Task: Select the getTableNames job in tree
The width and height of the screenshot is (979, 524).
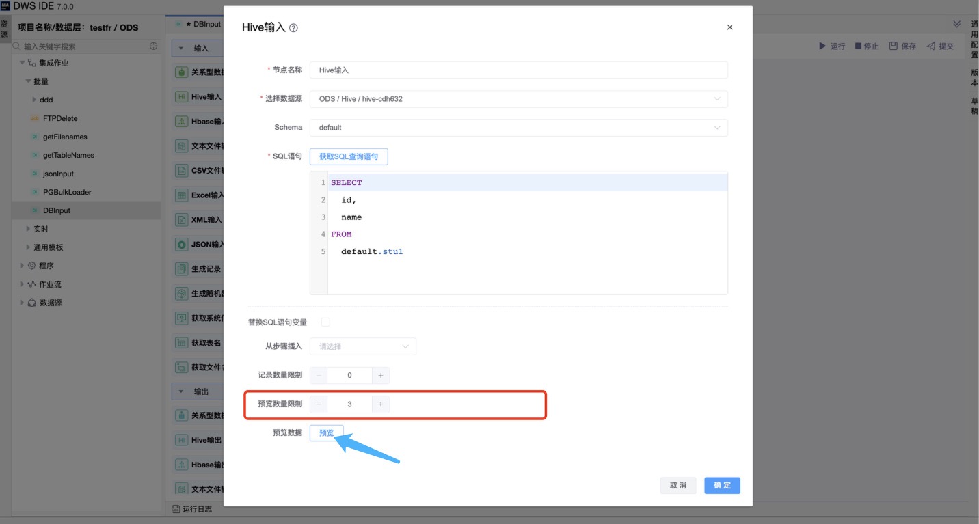Action: click(68, 155)
